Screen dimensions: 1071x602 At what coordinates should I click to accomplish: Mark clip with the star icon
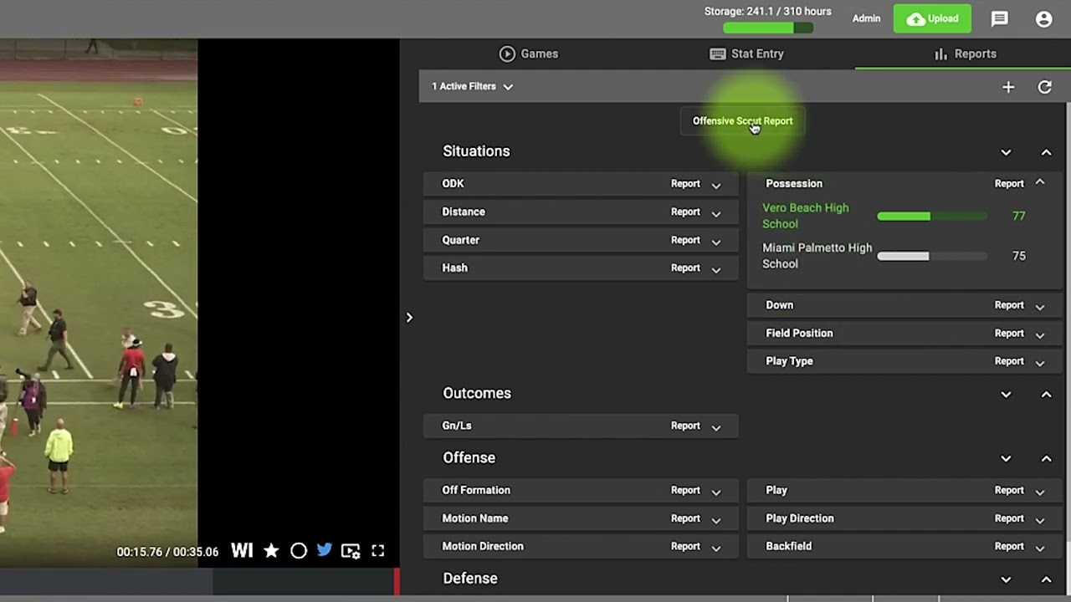click(x=271, y=550)
